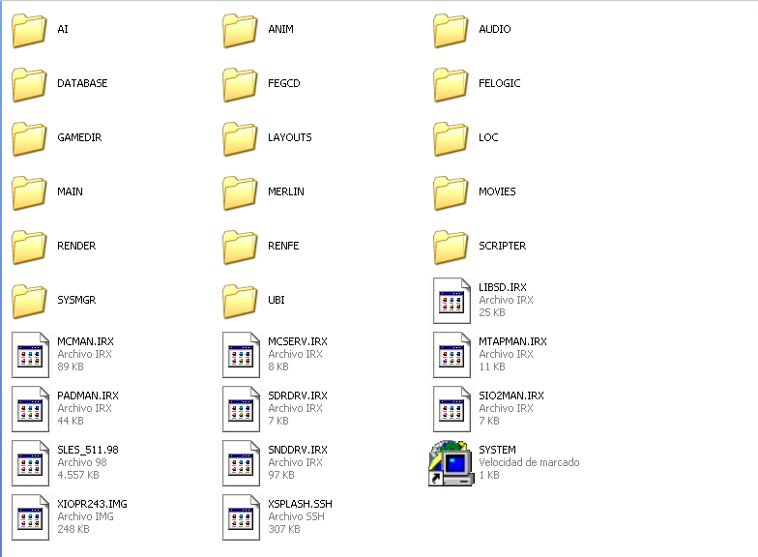Click the "LAYOUTS" folder name
Viewport: 758px width, 557px height.
pyautogui.click(x=290, y=137)
